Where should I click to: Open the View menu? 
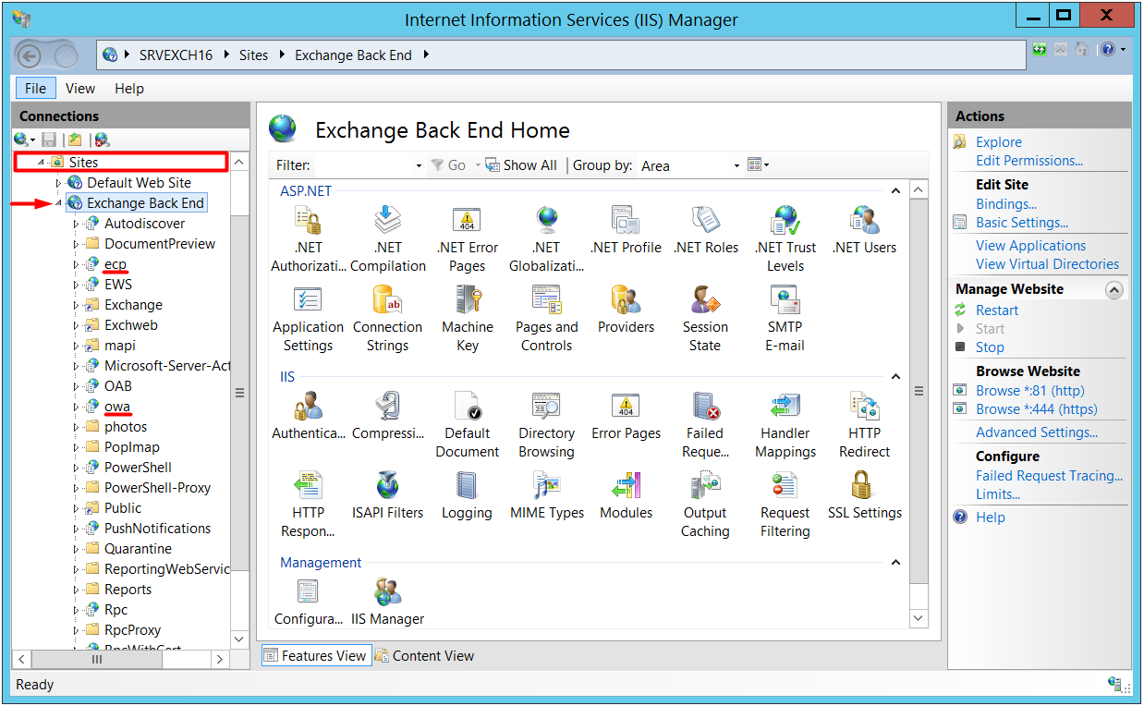pos(79,89)
